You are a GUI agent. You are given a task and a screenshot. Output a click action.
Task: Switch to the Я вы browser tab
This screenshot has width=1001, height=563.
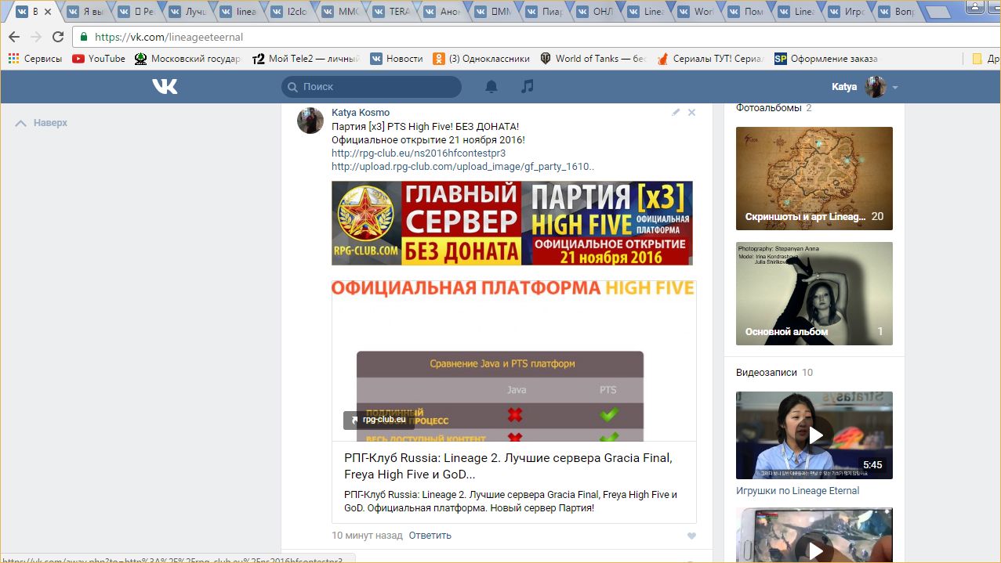[85, 12]
